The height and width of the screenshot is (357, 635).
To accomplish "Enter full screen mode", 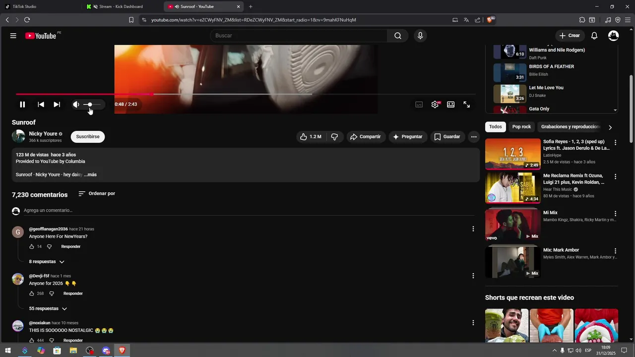I will pos(467,105).
